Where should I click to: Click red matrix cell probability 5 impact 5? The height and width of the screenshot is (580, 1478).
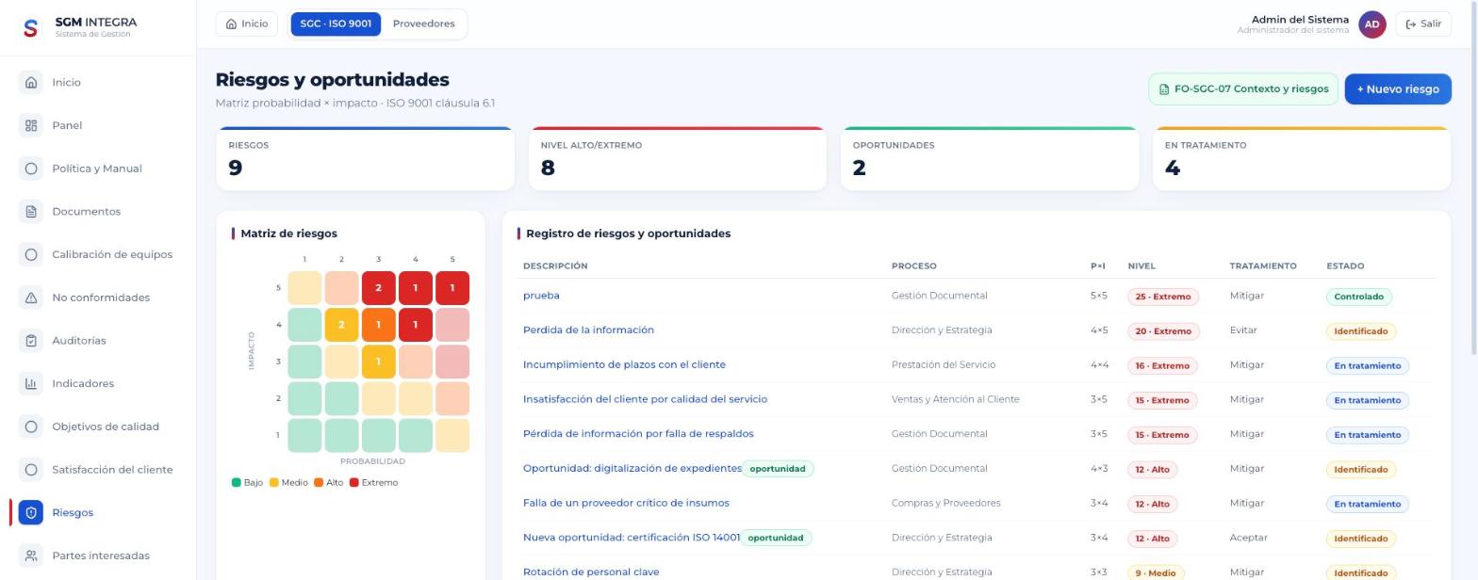(x=452, y=288)
